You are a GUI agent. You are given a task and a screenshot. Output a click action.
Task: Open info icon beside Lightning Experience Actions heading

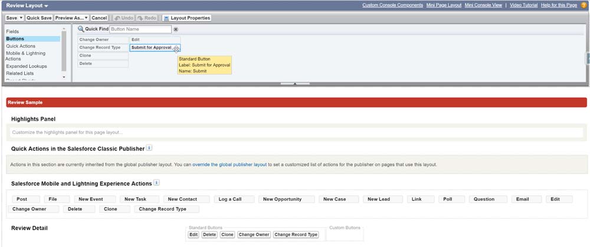pos(156,183)
